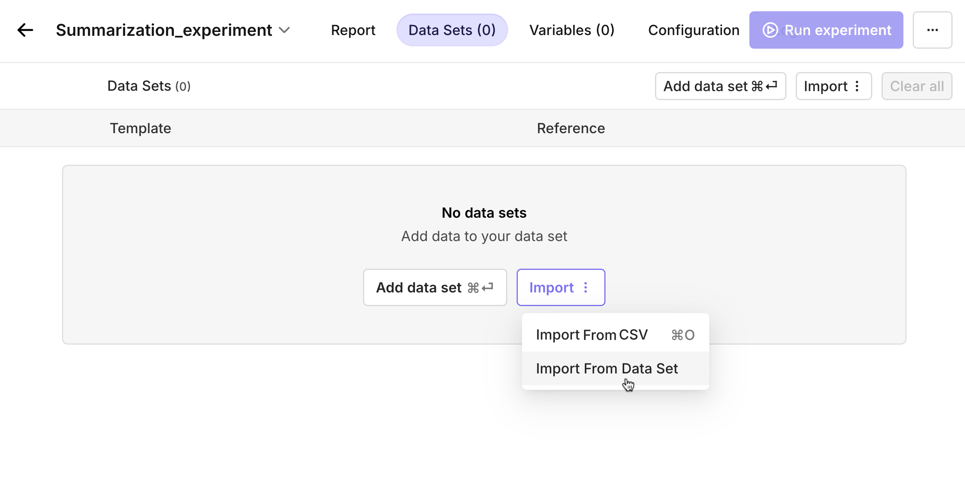Image resolution: width=965 pixels, height=500 pixels.
Task: Open the three-dots more options menu
Action: click(x=932, y=30)
